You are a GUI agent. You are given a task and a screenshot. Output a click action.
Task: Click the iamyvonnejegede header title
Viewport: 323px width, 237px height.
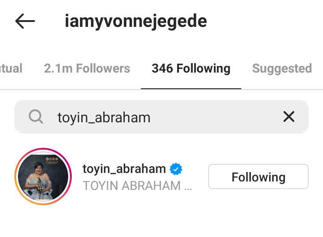(x=136, y=21)
